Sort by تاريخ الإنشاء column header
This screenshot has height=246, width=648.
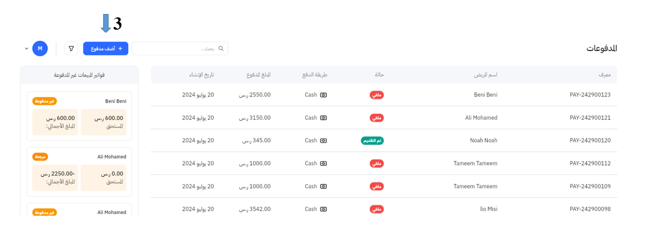[202, 75]
